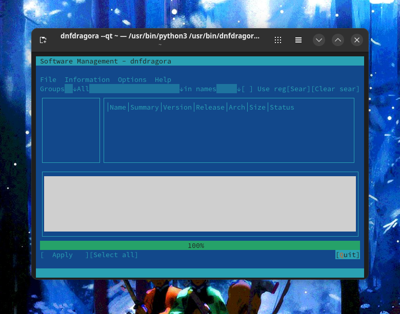Sort by the Summary column header
Image resolution: width=400 pixels, height=314 pixels.
tap(145, 107)
